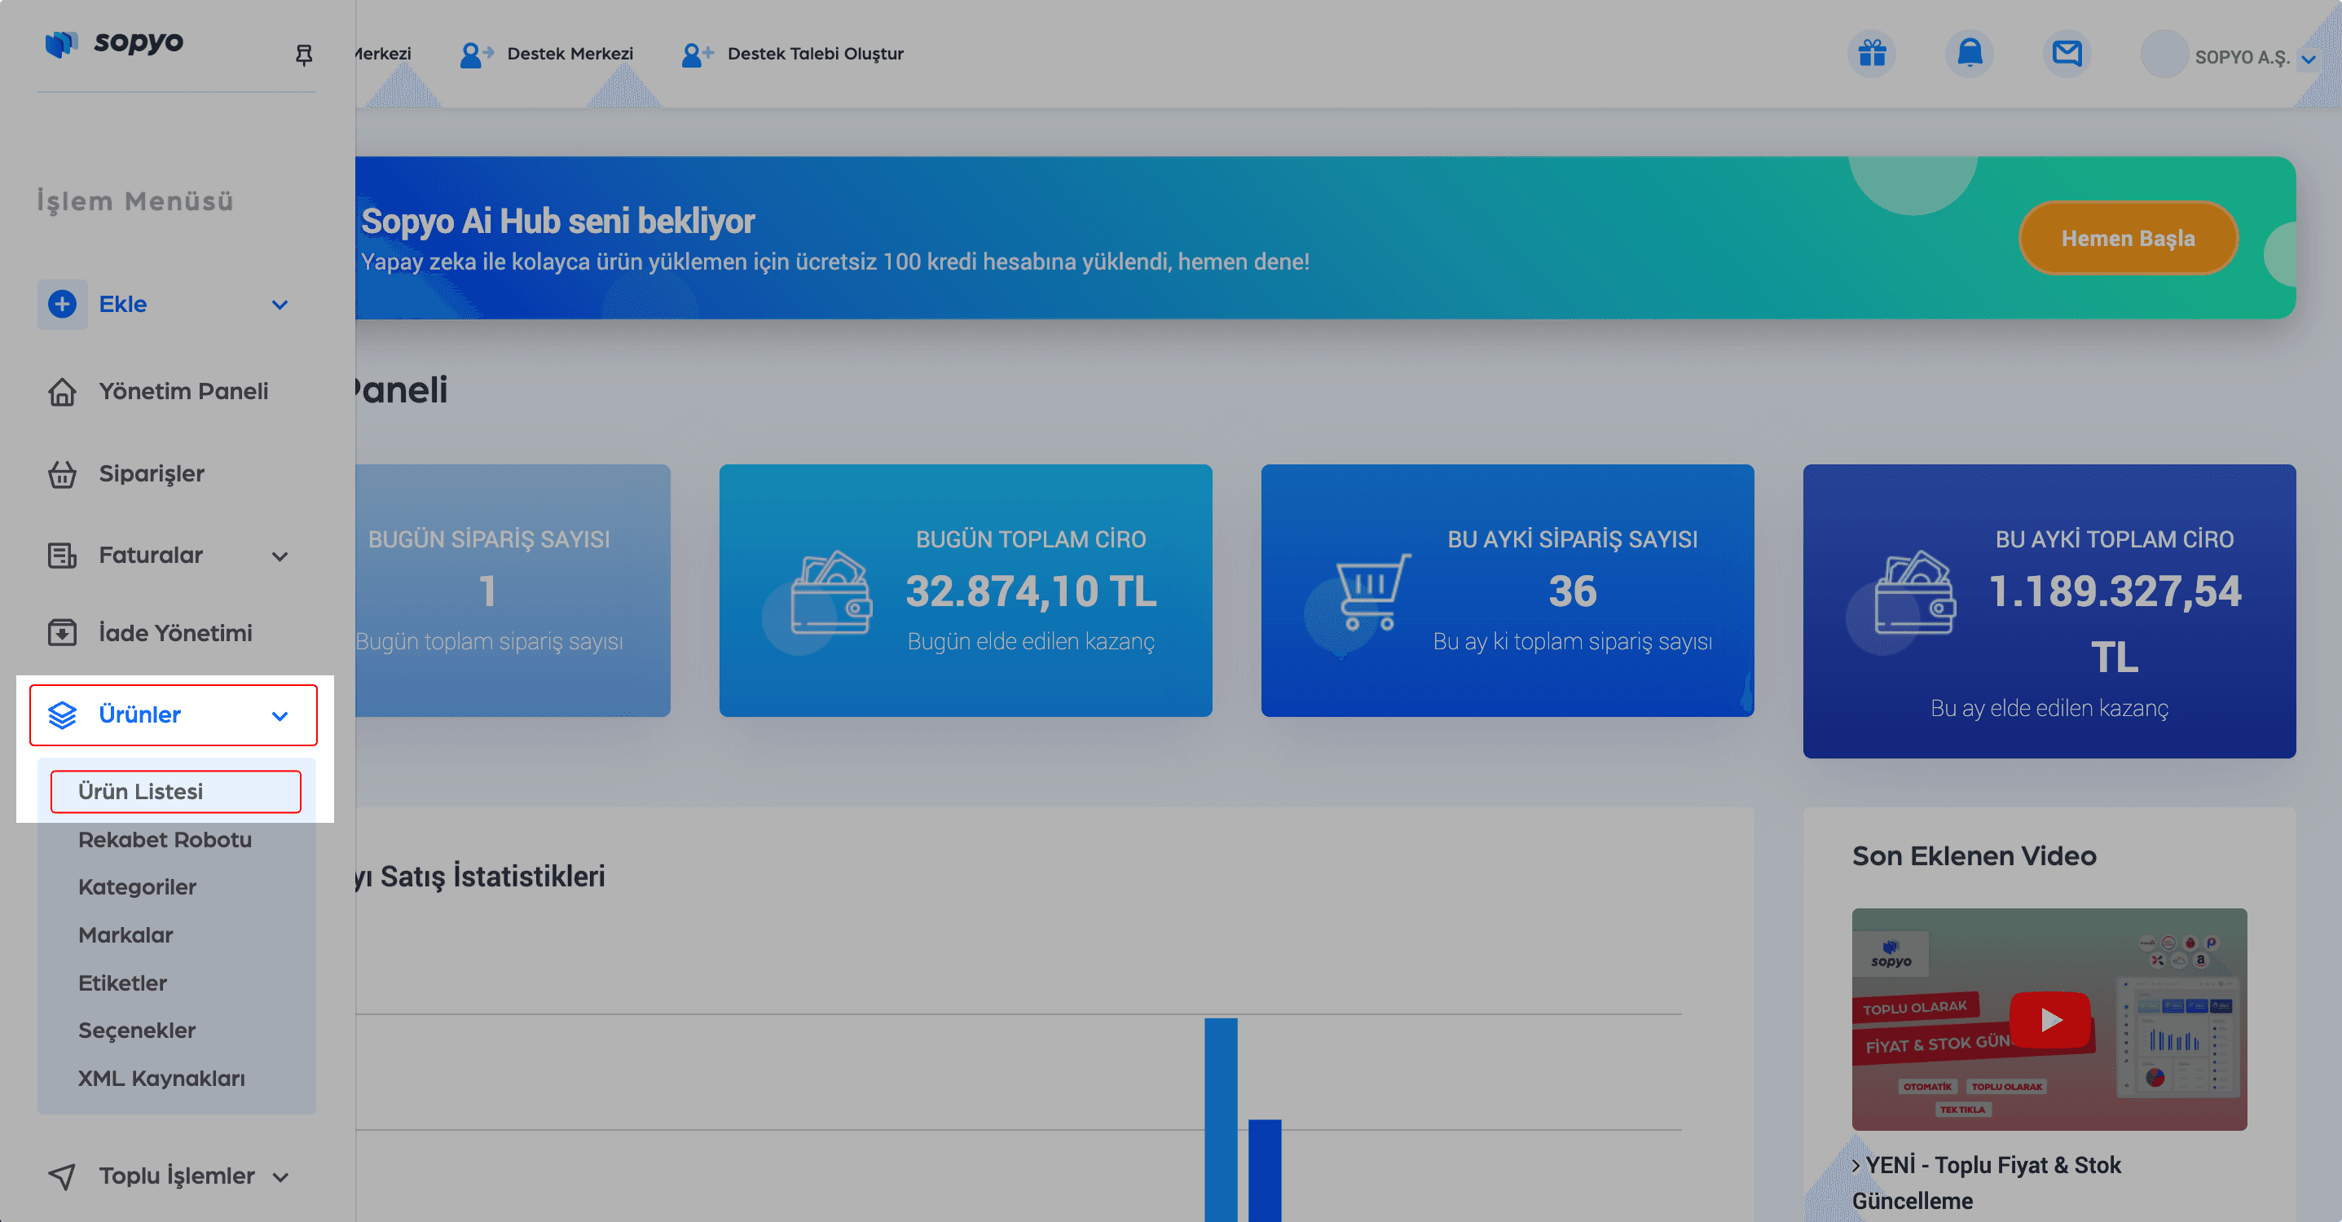
Task: Click the SOPYO A.Ş. account name
Action: [x=2242, y=57]
